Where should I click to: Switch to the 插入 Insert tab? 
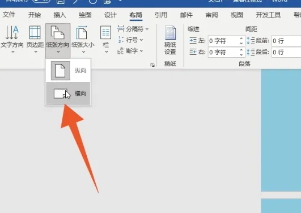(x=60, y=15)
